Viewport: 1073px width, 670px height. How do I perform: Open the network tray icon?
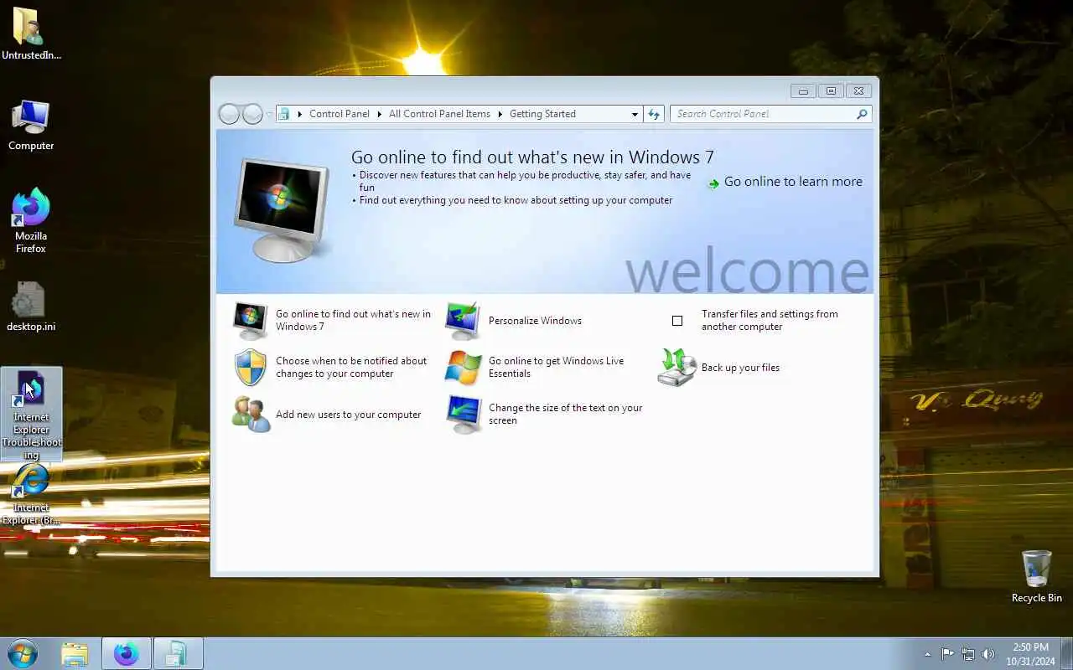[x=968, y=654]
